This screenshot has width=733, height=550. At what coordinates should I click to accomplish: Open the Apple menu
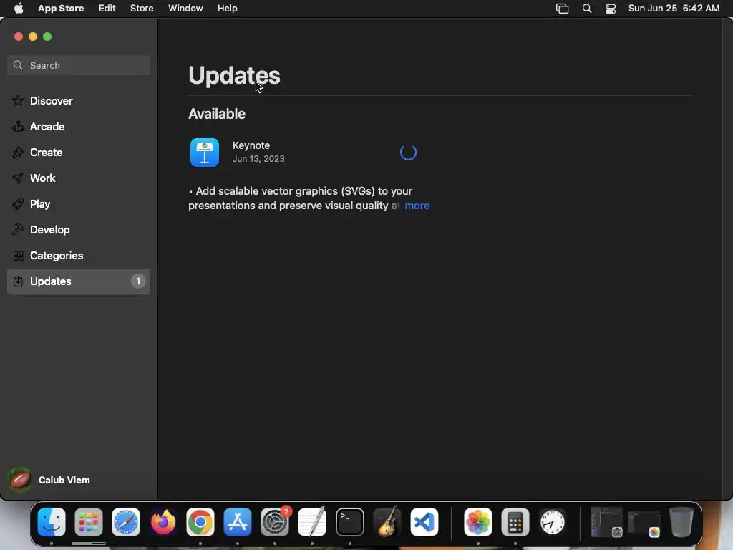(19, 8)
